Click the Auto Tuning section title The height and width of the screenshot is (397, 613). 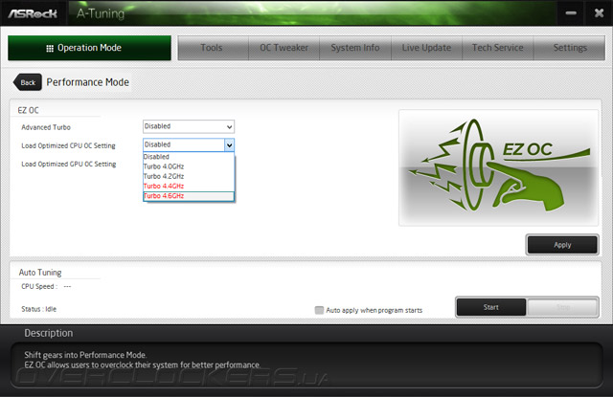pos(40,273)
